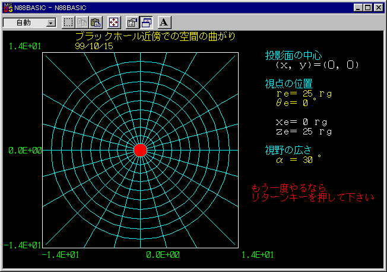
Task: Expand the font size dropdown arrow
Action: [x=50, y=23]
